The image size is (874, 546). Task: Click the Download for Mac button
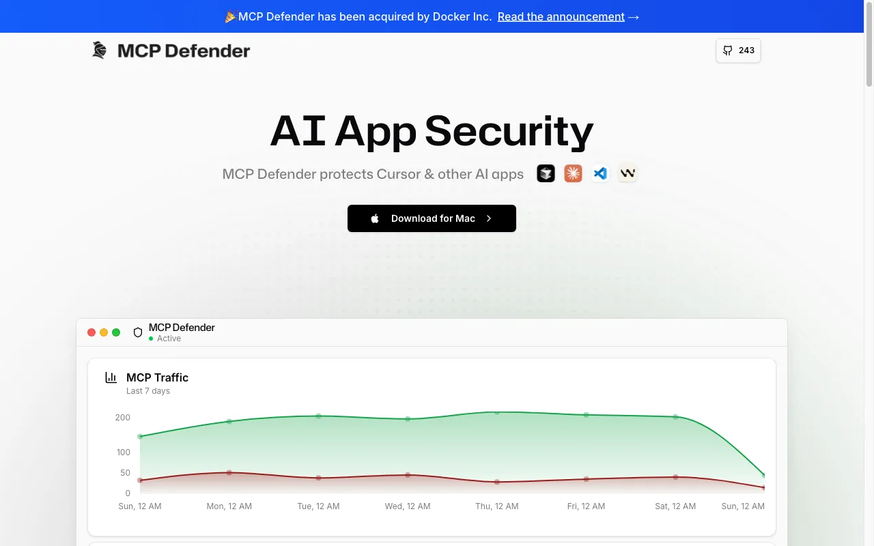432,218
